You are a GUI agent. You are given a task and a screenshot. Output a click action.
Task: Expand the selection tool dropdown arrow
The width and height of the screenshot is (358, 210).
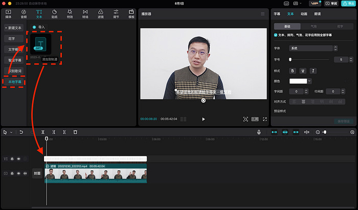click(11, 132)
